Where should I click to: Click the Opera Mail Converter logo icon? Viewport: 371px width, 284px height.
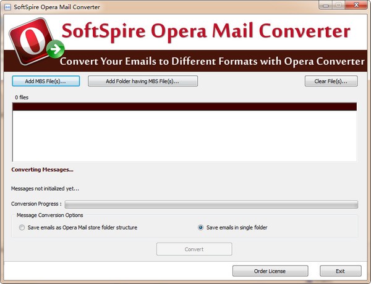pos(34,41)
